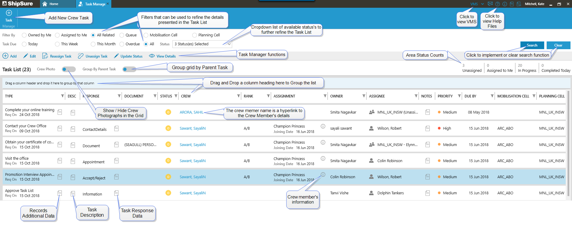Open the PRIORITY column filter

click(459, 96)
